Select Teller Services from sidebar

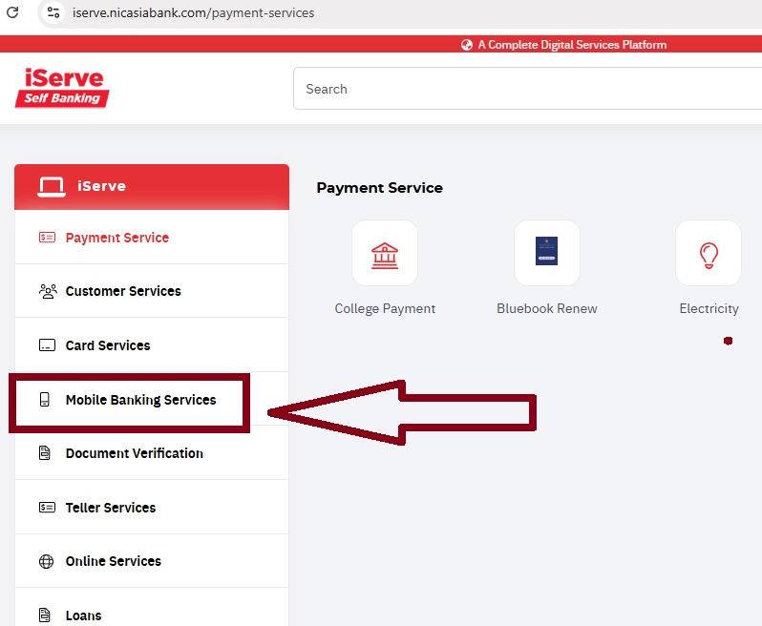[x=110, y=508]
